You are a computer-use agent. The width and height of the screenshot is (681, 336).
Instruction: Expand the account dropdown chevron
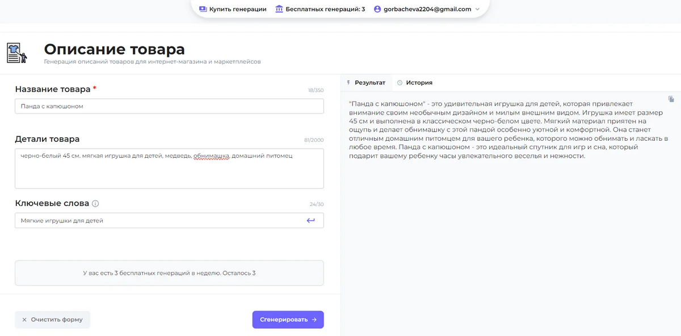click(x=477, y=9)
